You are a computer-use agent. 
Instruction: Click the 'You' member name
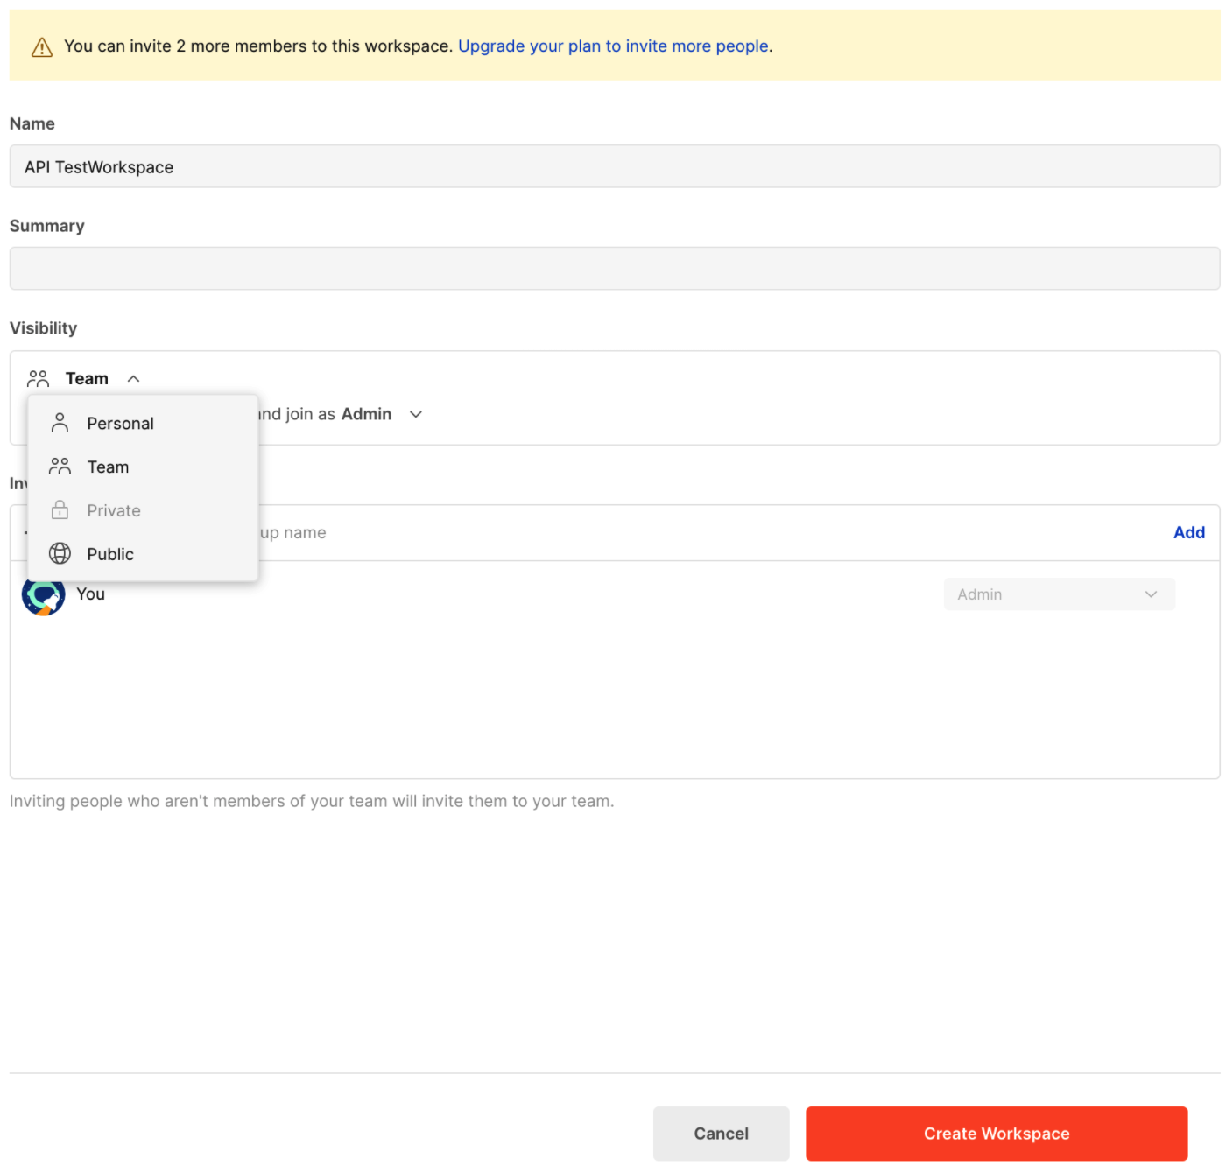(91, 594)
